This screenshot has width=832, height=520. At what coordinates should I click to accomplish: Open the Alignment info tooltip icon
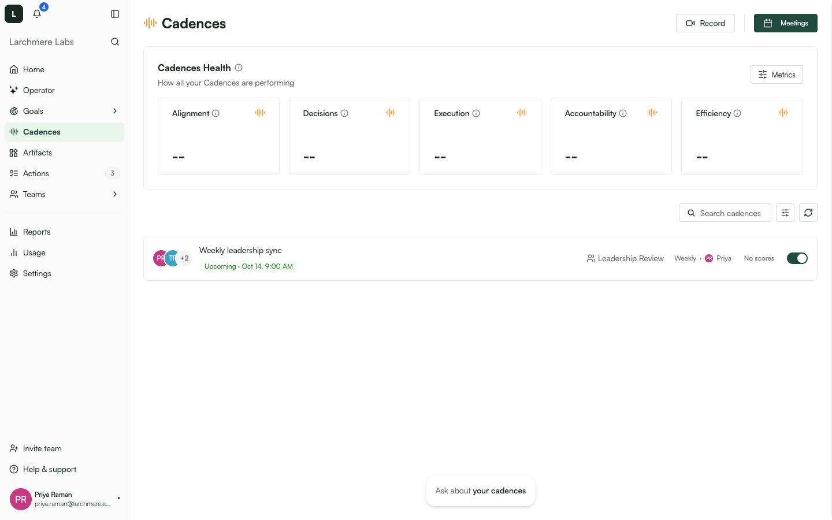pos(216,113)
